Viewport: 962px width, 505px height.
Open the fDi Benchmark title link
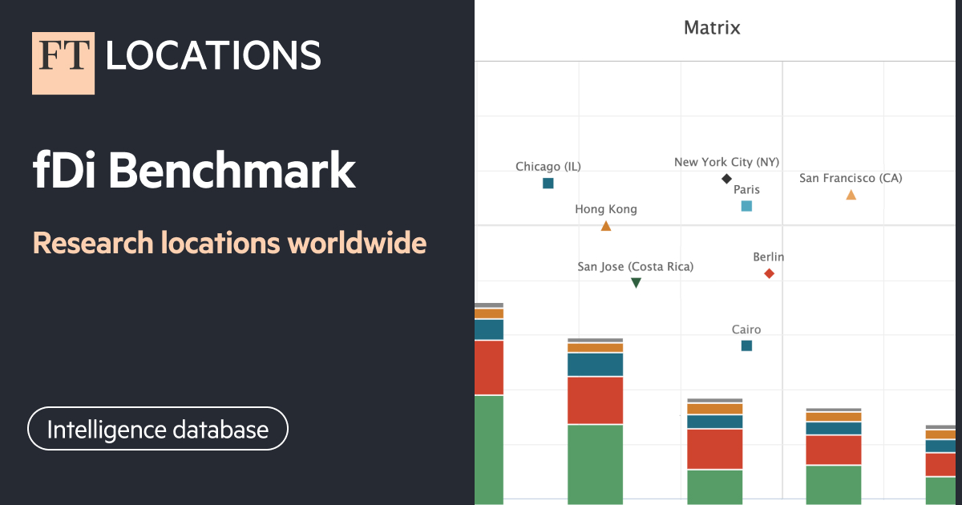tap(193, 170)
